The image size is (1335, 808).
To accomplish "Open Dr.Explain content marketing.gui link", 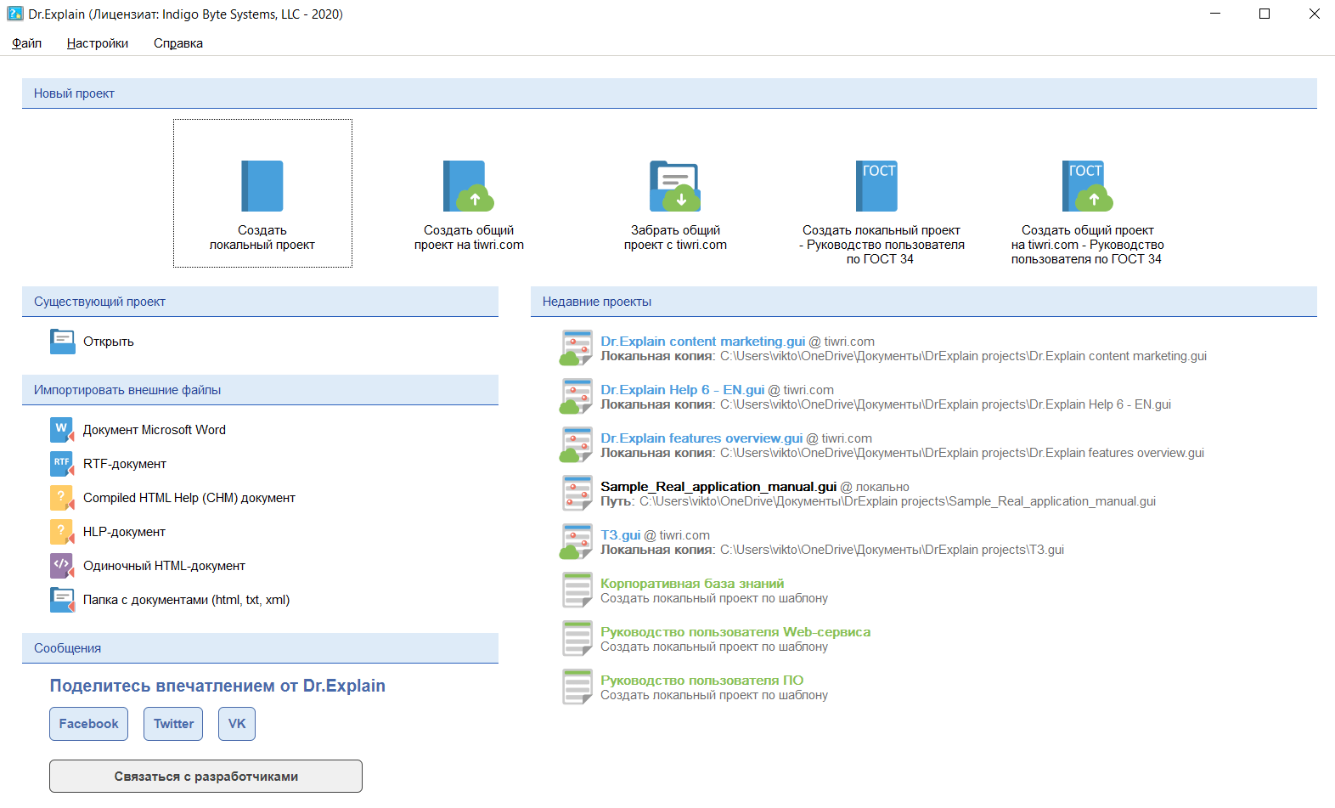I will [x=703, y=342].
